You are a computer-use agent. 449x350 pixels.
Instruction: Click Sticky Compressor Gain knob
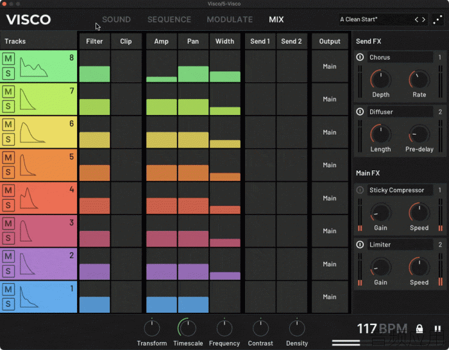[x=380, y=213]
